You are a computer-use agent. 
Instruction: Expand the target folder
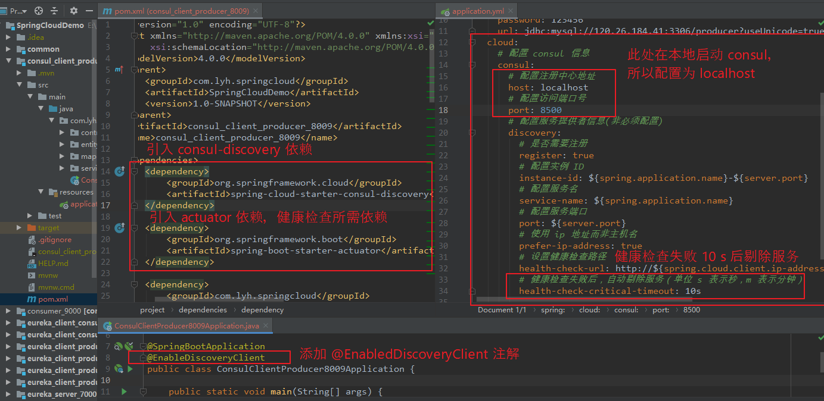coord(20,228)
